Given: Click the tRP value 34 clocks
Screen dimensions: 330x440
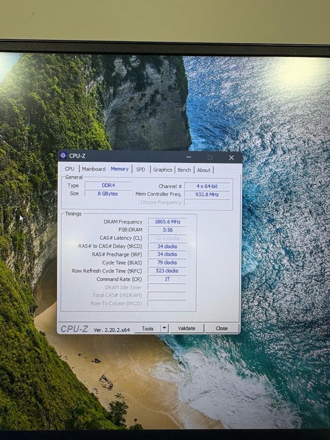Looking at the screenshot, I should 168,254.
